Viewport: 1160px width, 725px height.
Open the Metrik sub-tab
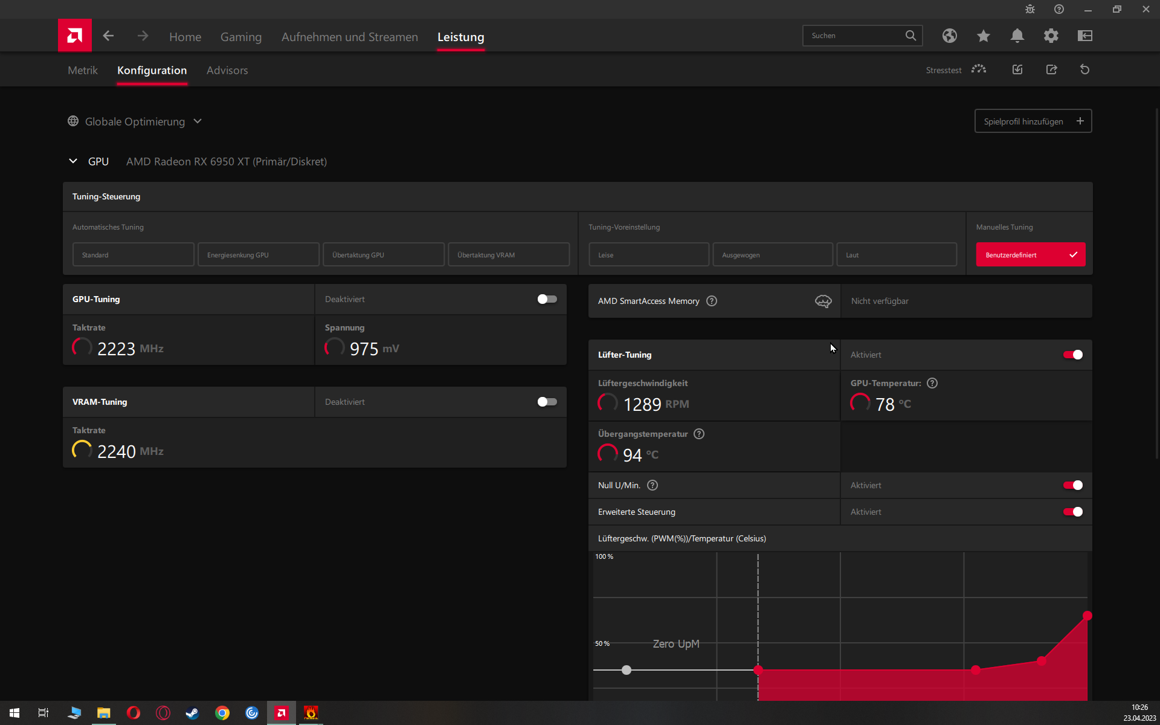pos(82,70)
